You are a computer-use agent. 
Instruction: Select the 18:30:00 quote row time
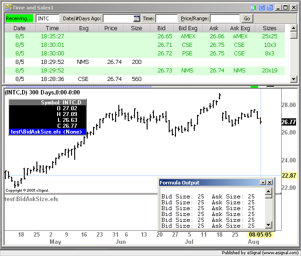coord(52,54)
